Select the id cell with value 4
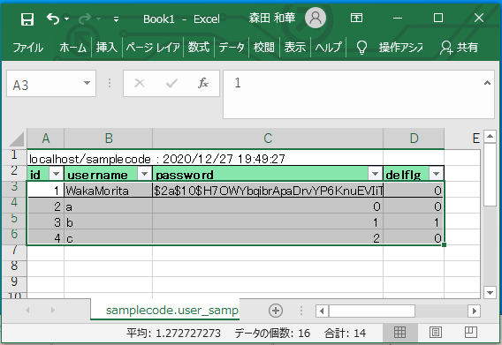This screenshot has width=502, height=345. 45,238
